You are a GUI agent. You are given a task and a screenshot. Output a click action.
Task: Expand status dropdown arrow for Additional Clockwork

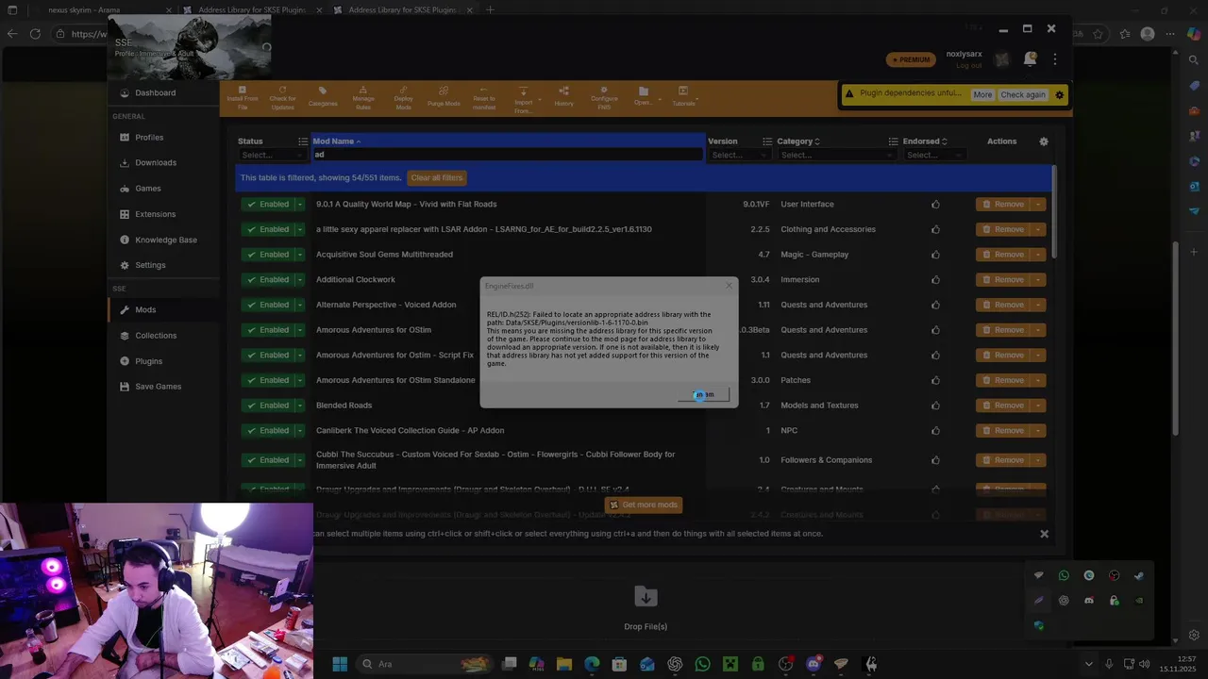pos(300,279)
